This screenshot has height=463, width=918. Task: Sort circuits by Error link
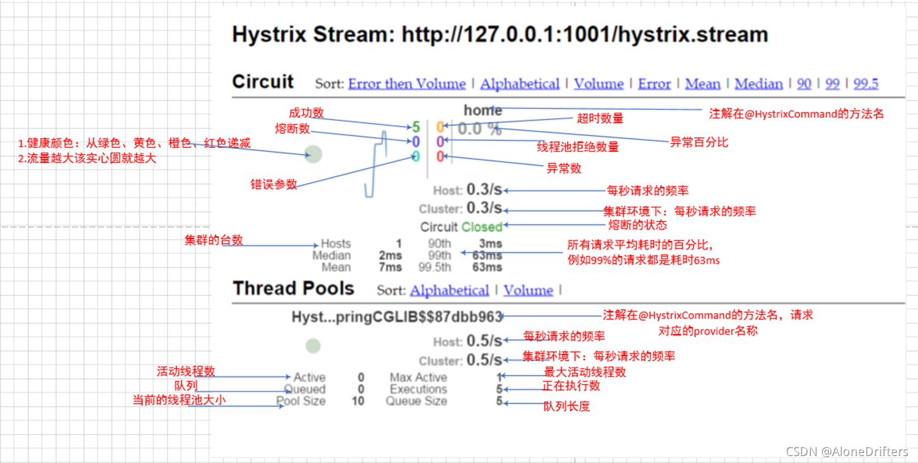pyautogui.click(x=655, y=83)
